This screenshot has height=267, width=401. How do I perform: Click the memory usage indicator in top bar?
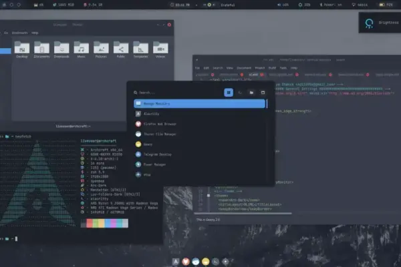point(63,5)
